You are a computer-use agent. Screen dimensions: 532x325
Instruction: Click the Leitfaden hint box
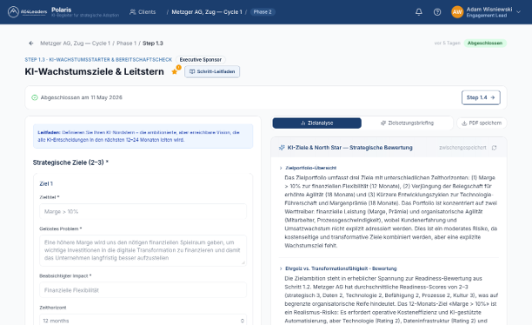coord(143,136)
